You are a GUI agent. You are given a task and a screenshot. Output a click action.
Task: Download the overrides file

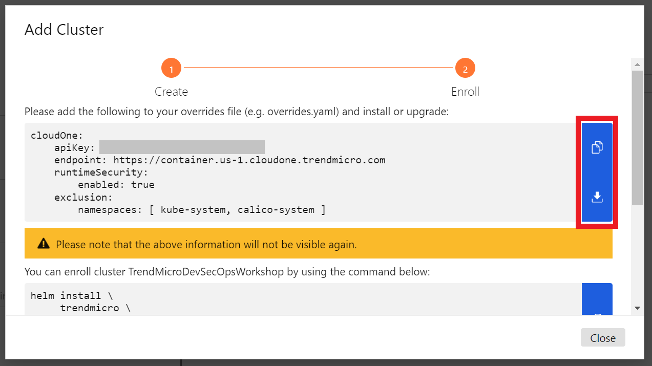pos(597,197)
